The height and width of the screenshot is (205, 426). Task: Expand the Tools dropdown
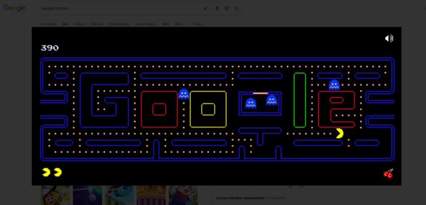tap(198, 24)
